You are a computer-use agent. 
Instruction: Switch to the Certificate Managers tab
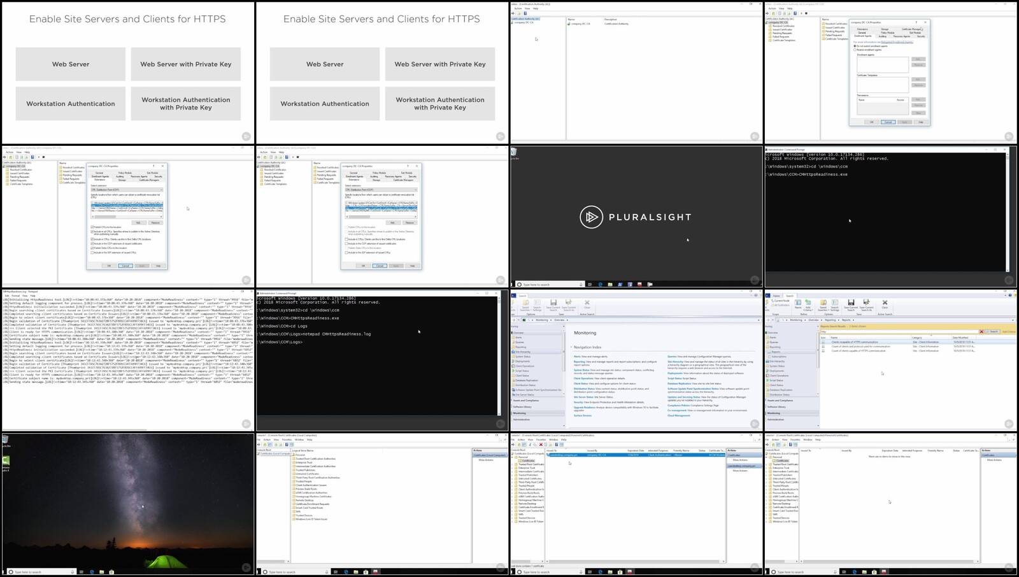pyautogui.click(x=911, y=29)
